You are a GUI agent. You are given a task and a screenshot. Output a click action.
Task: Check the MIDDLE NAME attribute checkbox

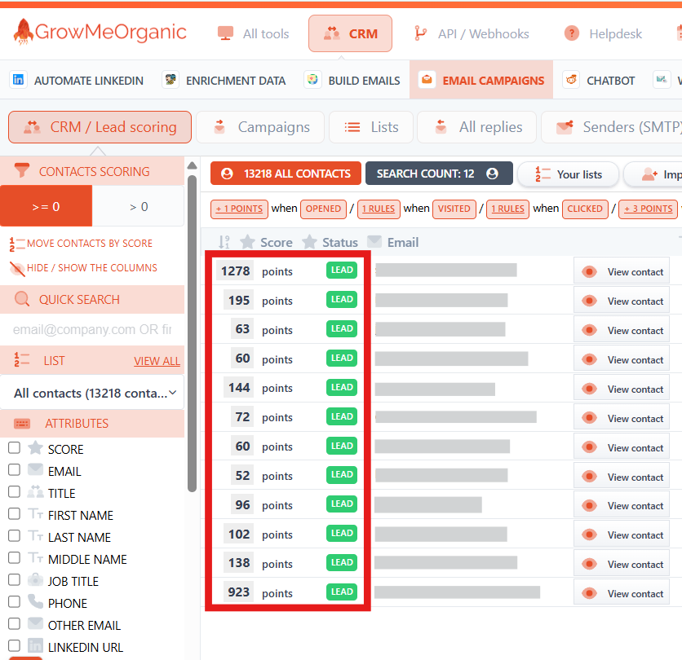click(x=15, y=557)
